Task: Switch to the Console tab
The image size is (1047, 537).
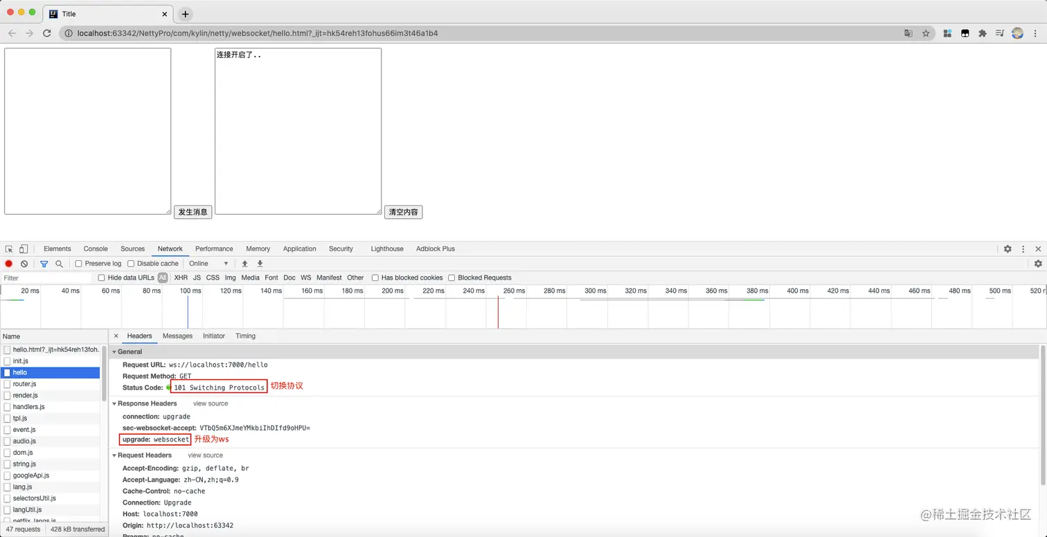Action: pos(96,249)
